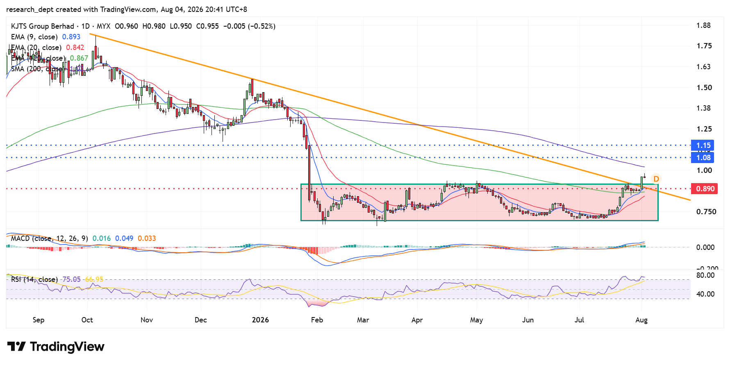Click the research_dept created with TradingView.com header
Viewport: 730px width, 365px height.
[x=127, y=9]
